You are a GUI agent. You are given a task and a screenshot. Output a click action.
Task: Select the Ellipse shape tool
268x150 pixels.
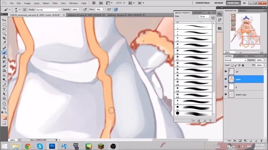click(4, 99)
